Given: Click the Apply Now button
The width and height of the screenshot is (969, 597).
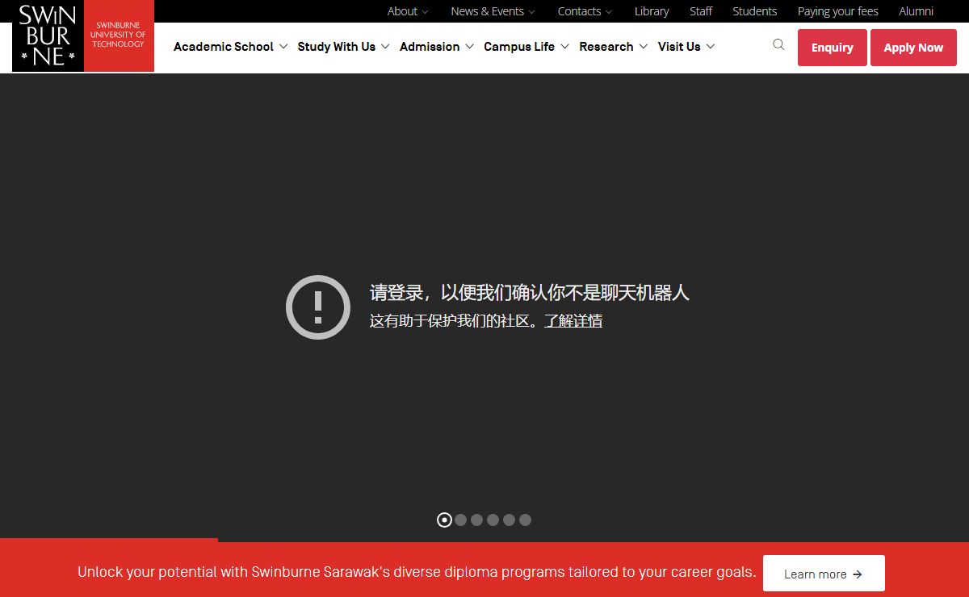Looking at the screenshot, I should [x=913, y=48].
